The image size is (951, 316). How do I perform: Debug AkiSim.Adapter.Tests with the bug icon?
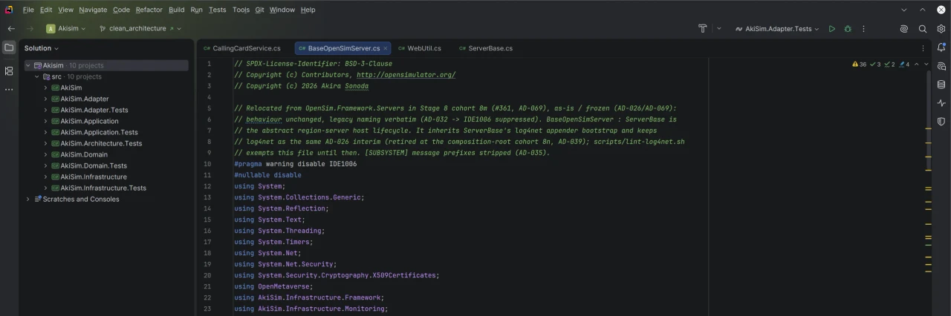(x=848, y=28)
